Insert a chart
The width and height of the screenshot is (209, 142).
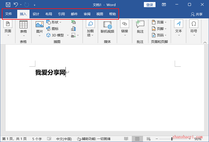(73, 29)
